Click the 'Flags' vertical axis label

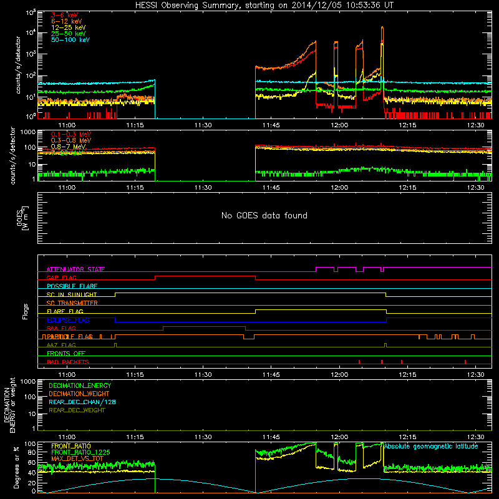(25, 311)
